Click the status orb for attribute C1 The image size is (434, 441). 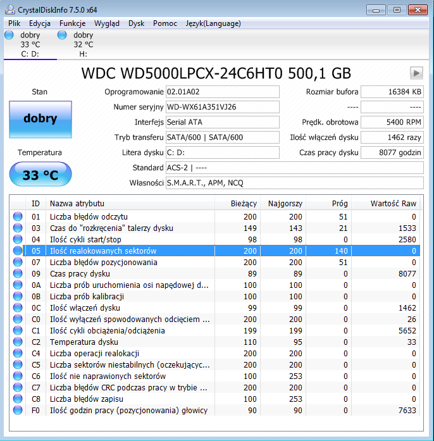tap(18, 330)
